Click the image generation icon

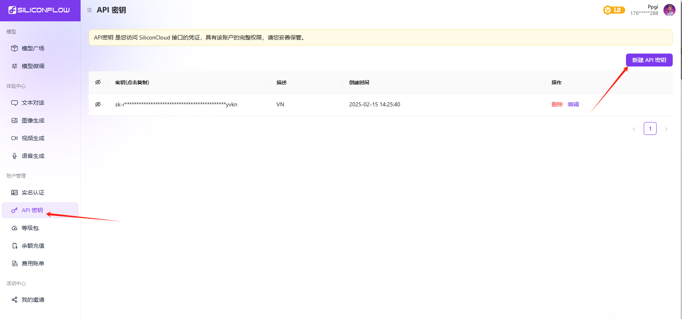click(15, 120)
